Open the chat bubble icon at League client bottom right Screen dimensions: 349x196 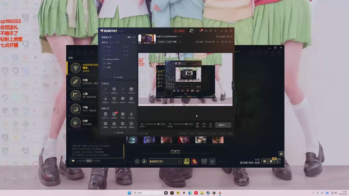tap(264, 162)
